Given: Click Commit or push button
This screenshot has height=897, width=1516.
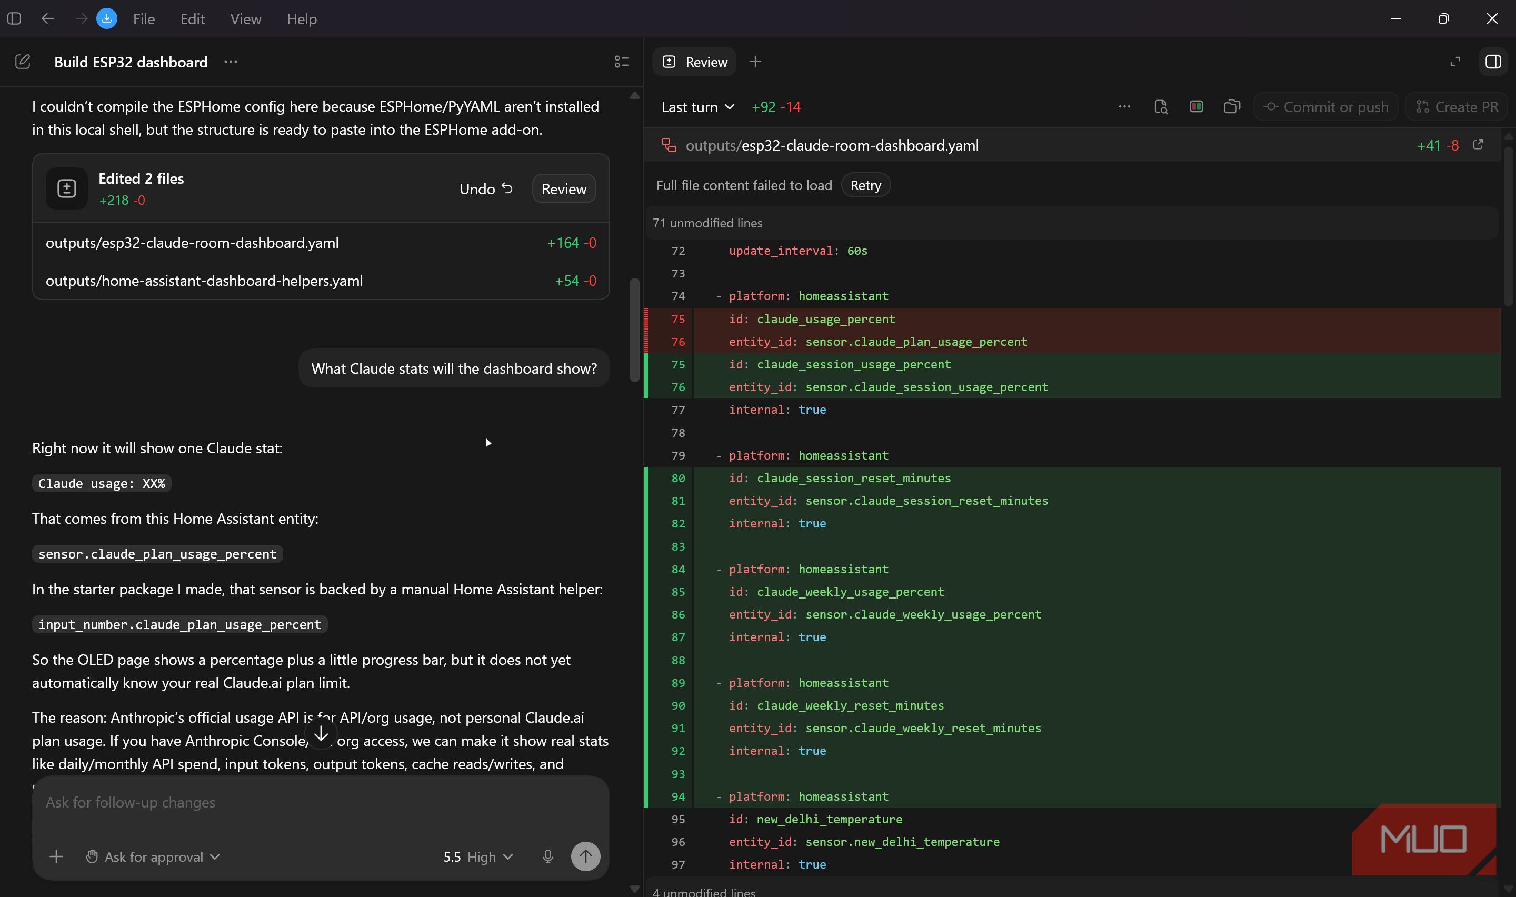Looking at the screenshot, I should (x=1325, y=107).
